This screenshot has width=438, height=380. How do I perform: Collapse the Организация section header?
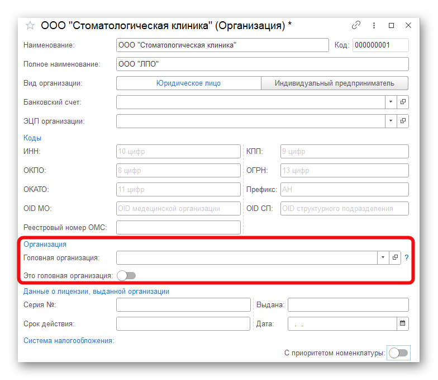pyautogui.click(x=45, y=244)
